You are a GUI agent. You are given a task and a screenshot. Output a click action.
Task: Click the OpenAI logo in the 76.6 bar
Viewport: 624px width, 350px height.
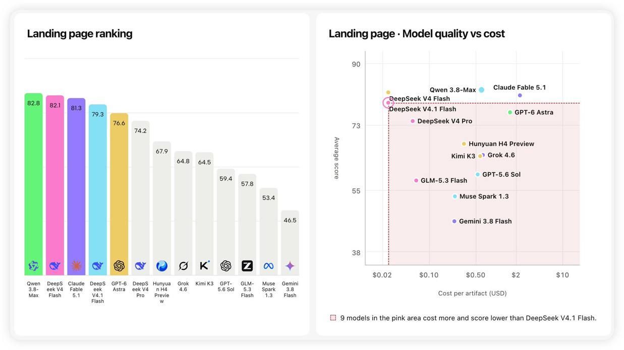(119, 266)
